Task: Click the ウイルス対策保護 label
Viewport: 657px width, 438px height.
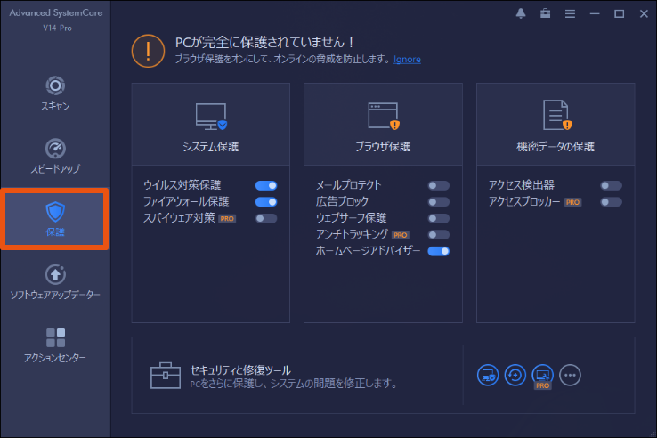Action: pyautogui.click(x=182, y=185)
